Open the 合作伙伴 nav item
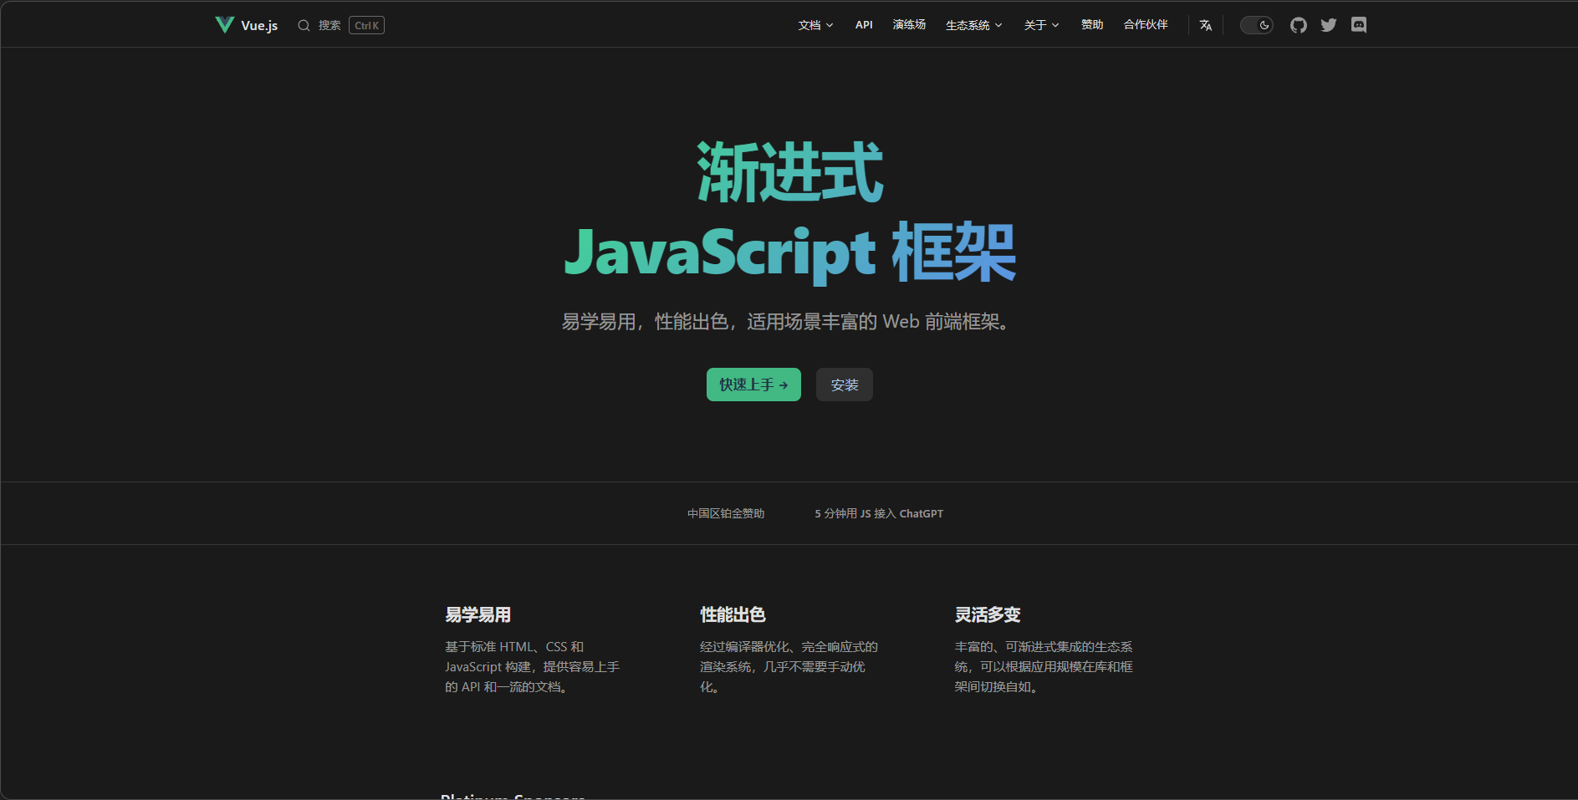 click(1146, 25)
